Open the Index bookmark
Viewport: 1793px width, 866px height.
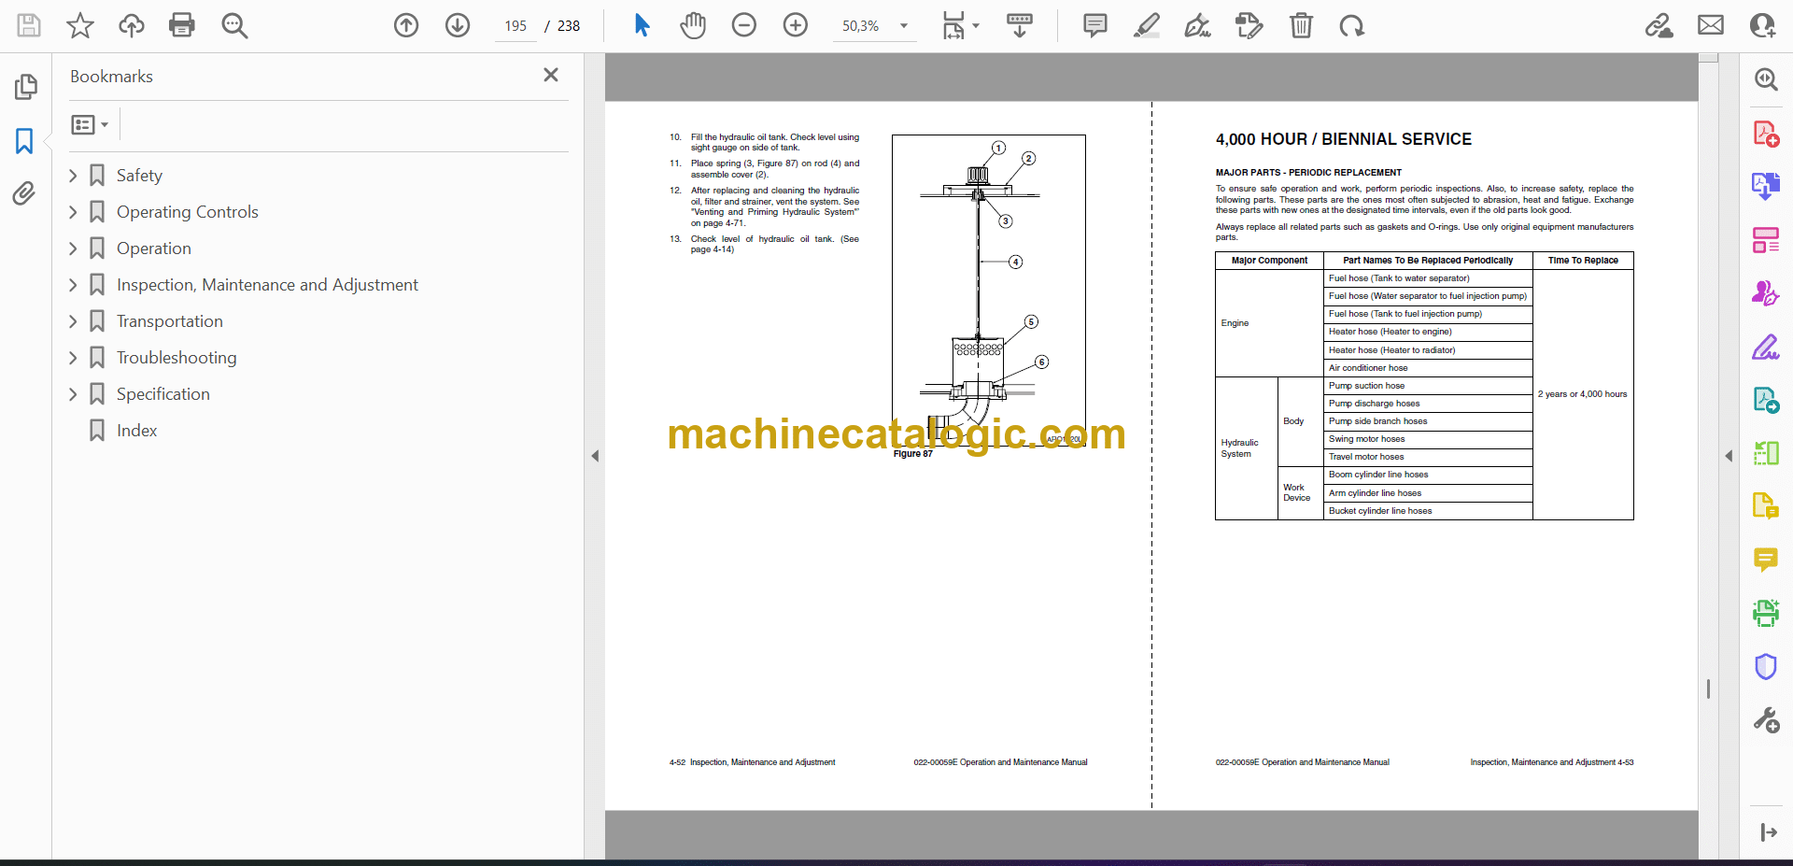[136, 431]
